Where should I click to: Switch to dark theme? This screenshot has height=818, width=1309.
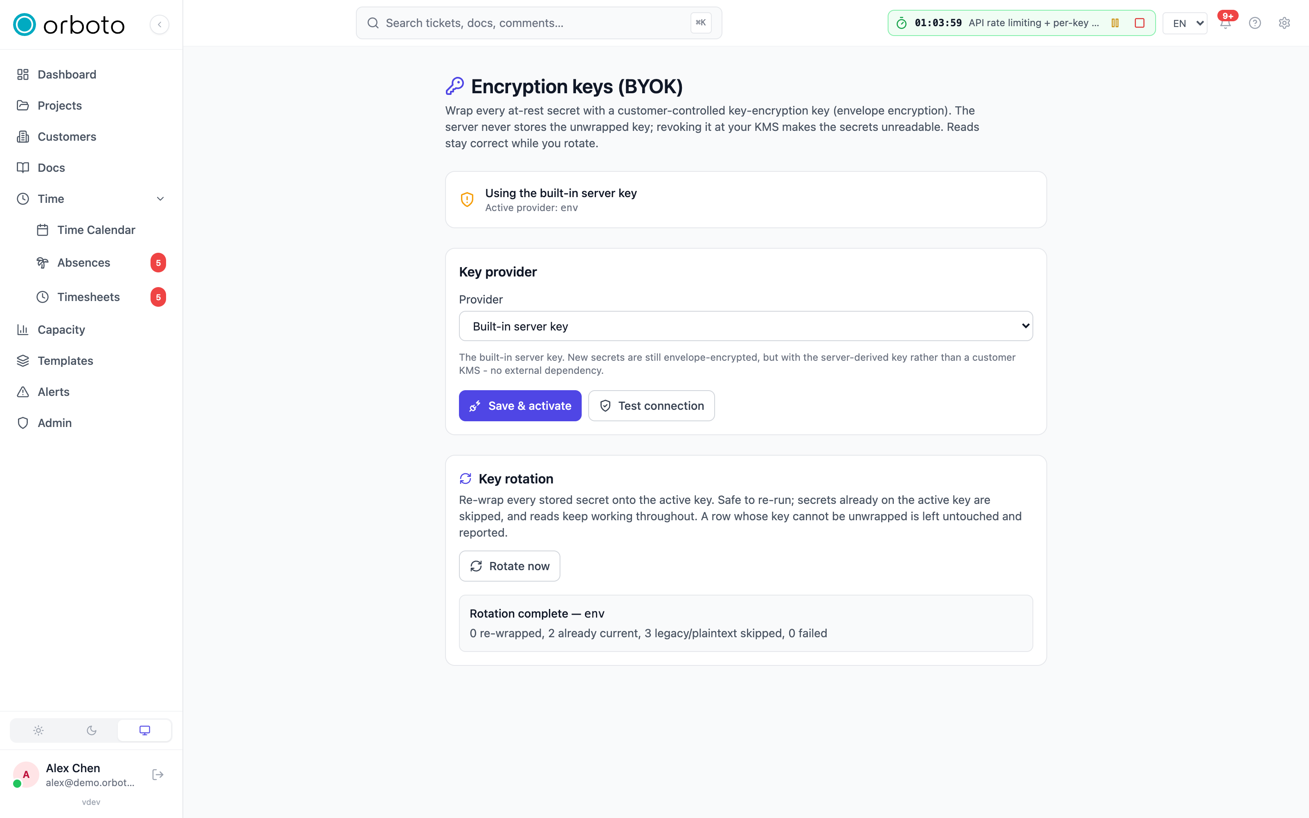point(91,731)
